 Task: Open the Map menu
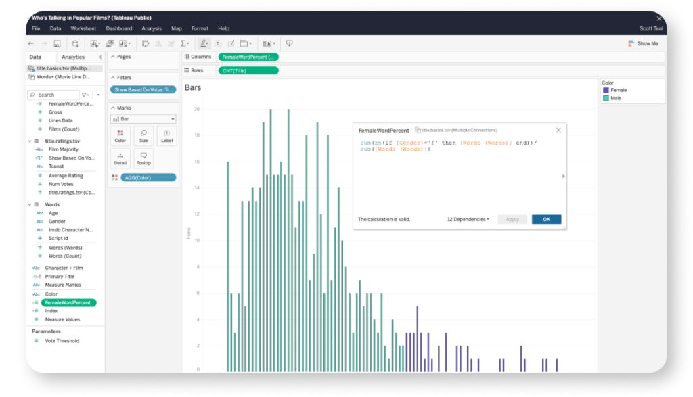(177, 28)
